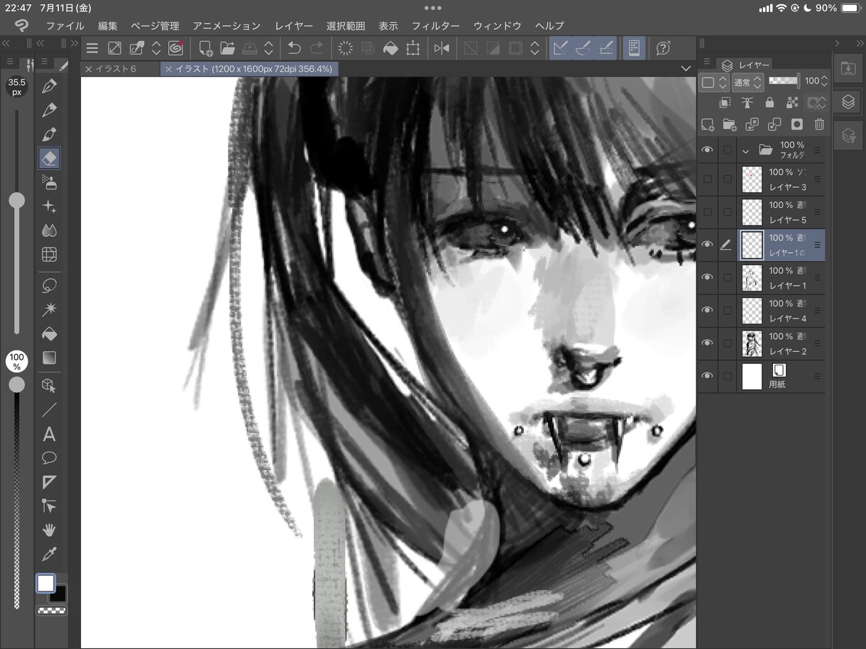Show the レイヤー 5 layer

(707, 212)
